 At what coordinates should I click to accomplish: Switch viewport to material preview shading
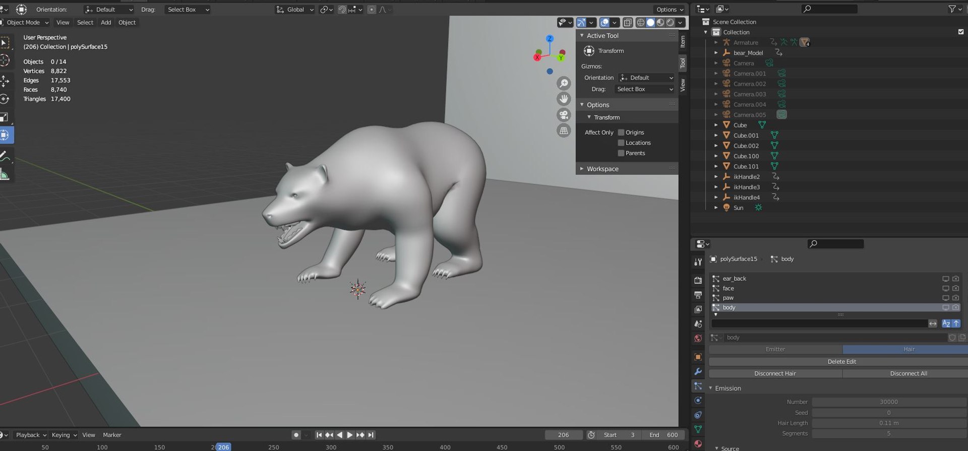click(660, 23)
